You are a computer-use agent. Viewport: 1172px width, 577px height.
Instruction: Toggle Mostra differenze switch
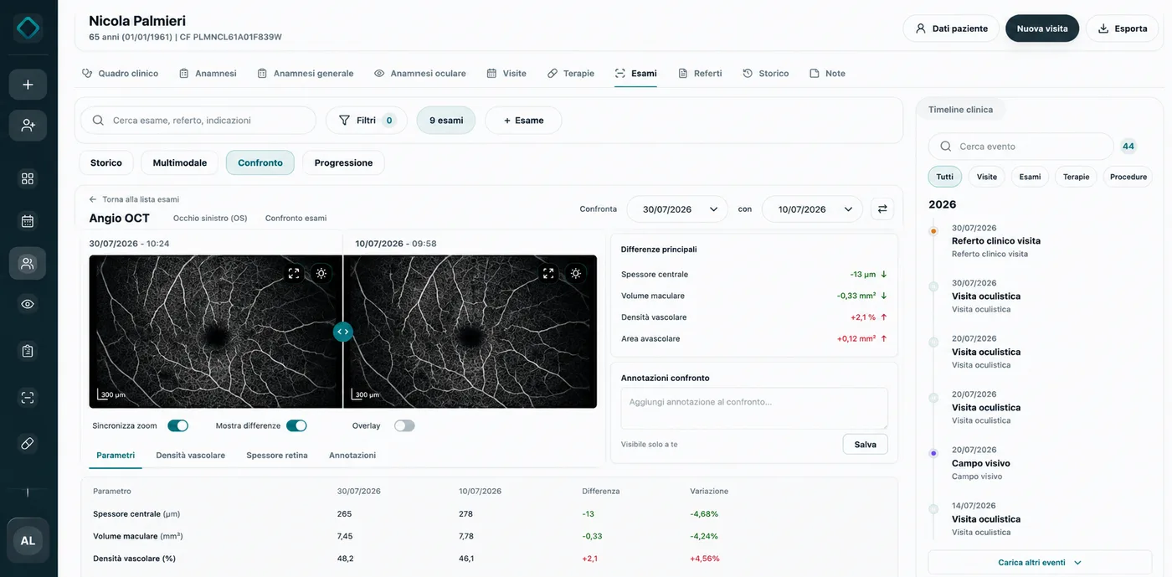pyautogui.click(x=296, y=425)
